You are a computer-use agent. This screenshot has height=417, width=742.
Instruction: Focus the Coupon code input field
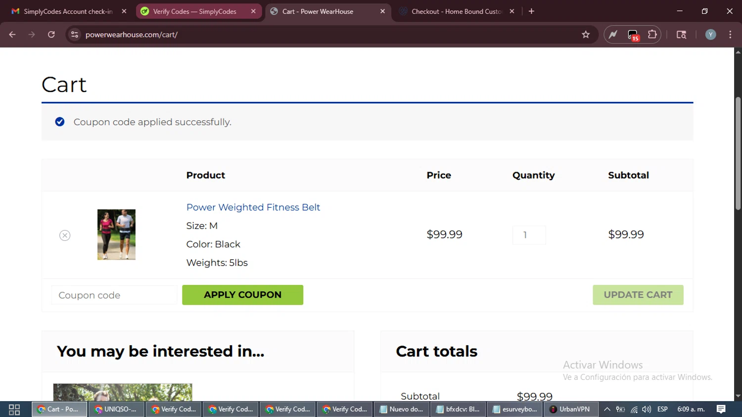point(114,295)
